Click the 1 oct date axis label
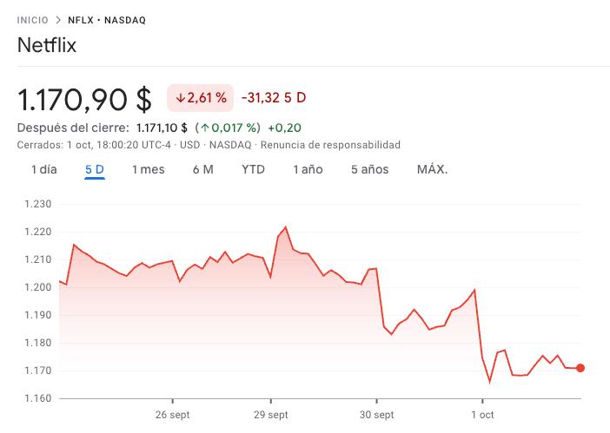 pos(481,414)
